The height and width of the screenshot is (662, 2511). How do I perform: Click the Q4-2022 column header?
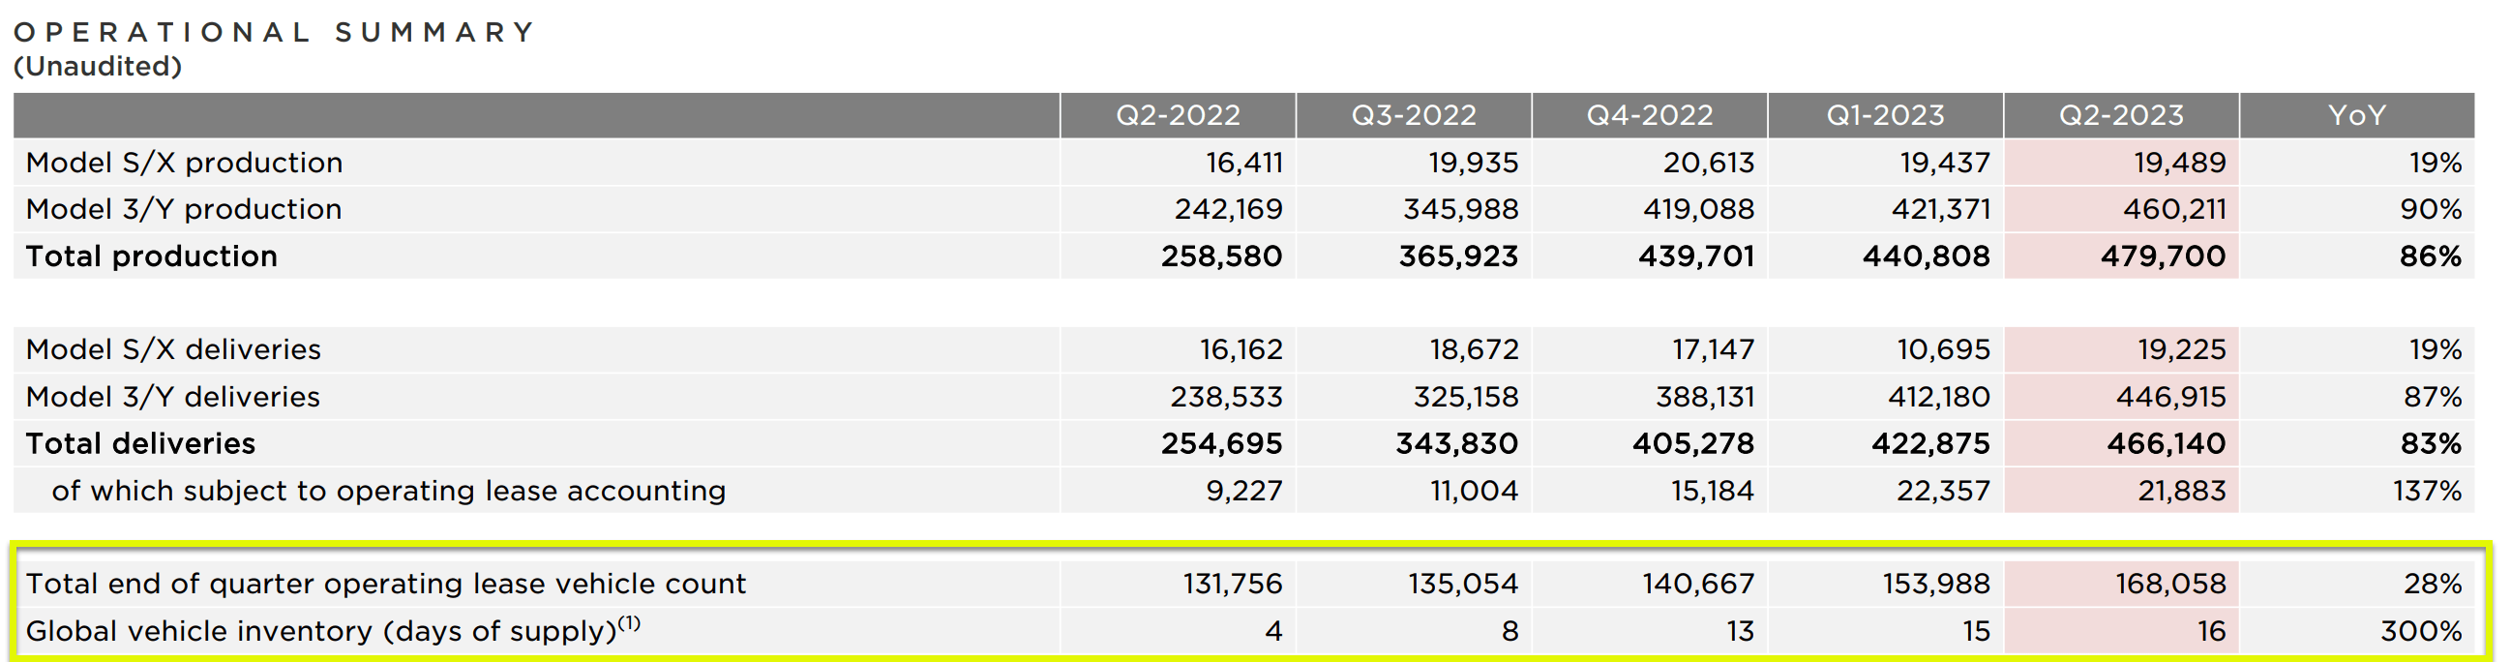[1649, 115]
